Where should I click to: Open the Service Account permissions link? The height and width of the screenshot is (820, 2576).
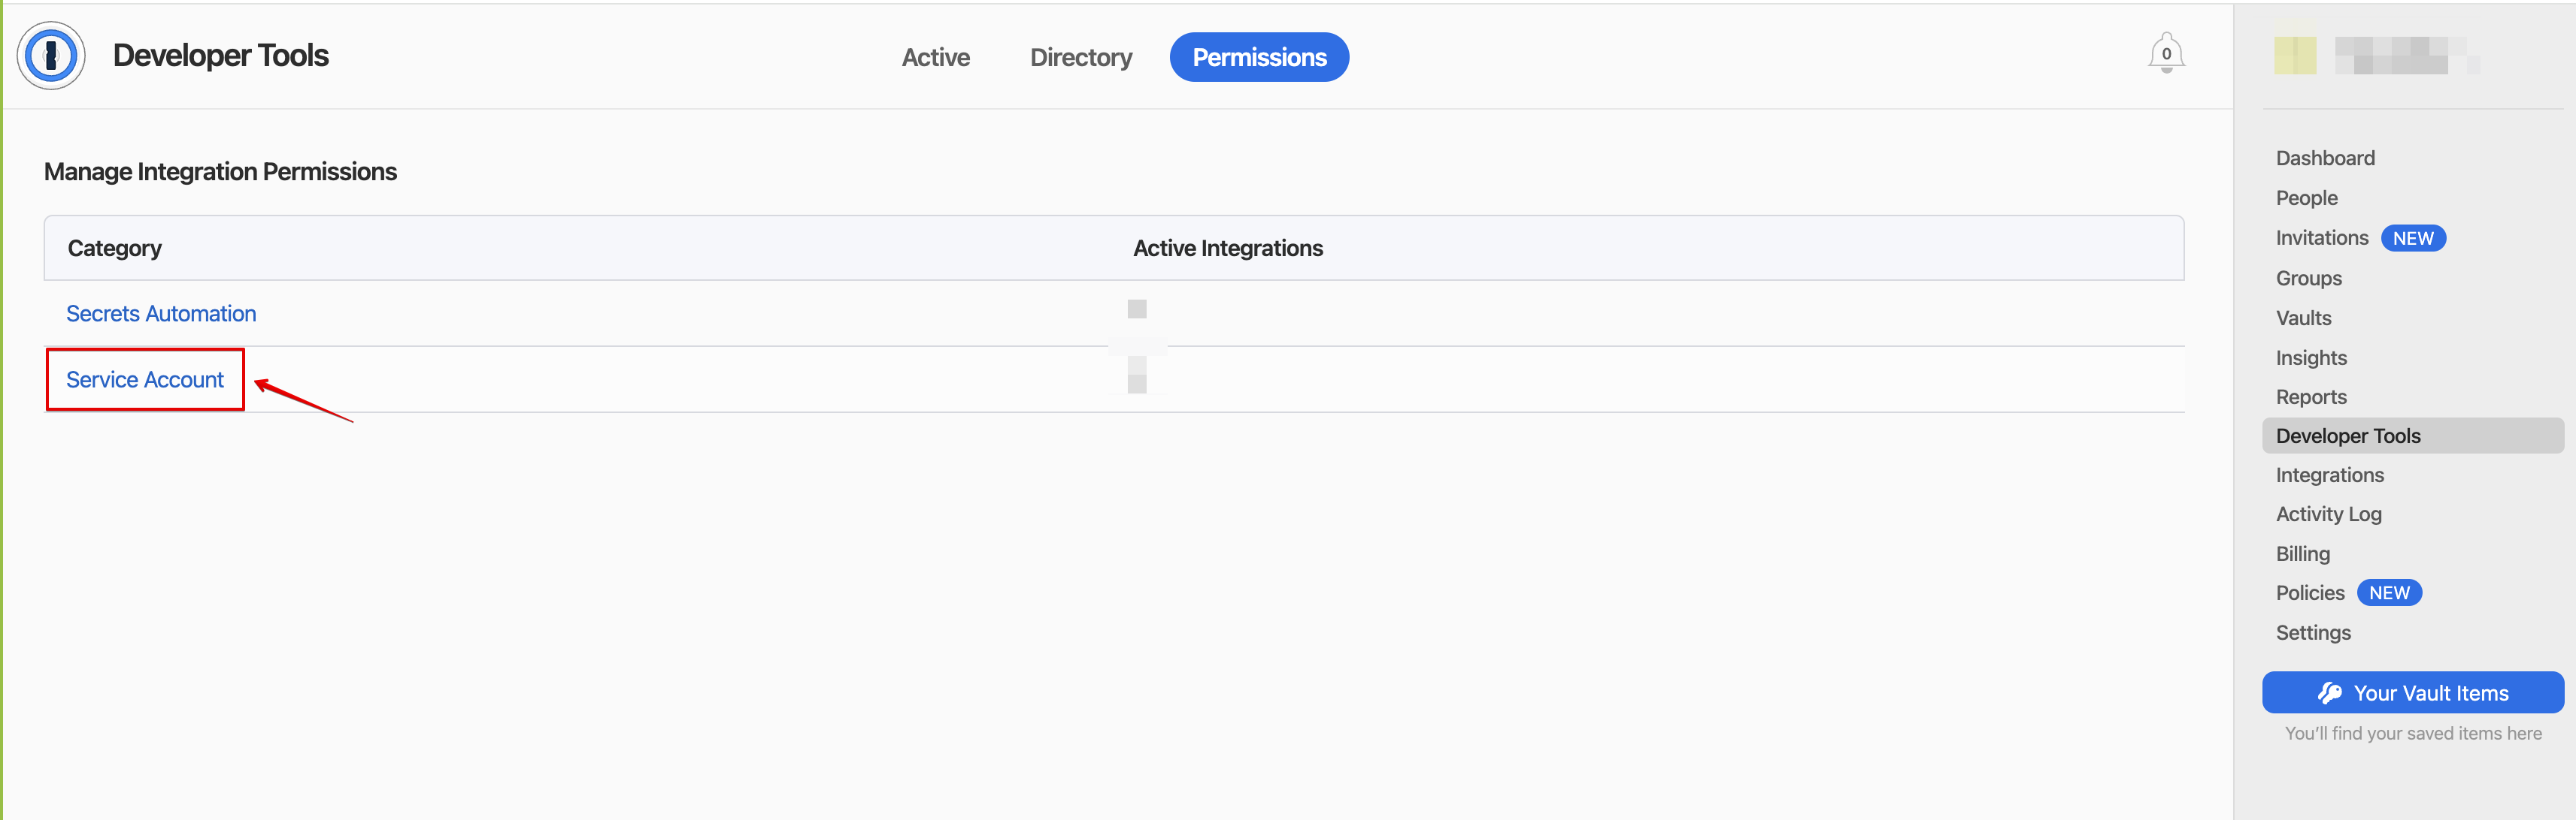[x=144, y=379]
